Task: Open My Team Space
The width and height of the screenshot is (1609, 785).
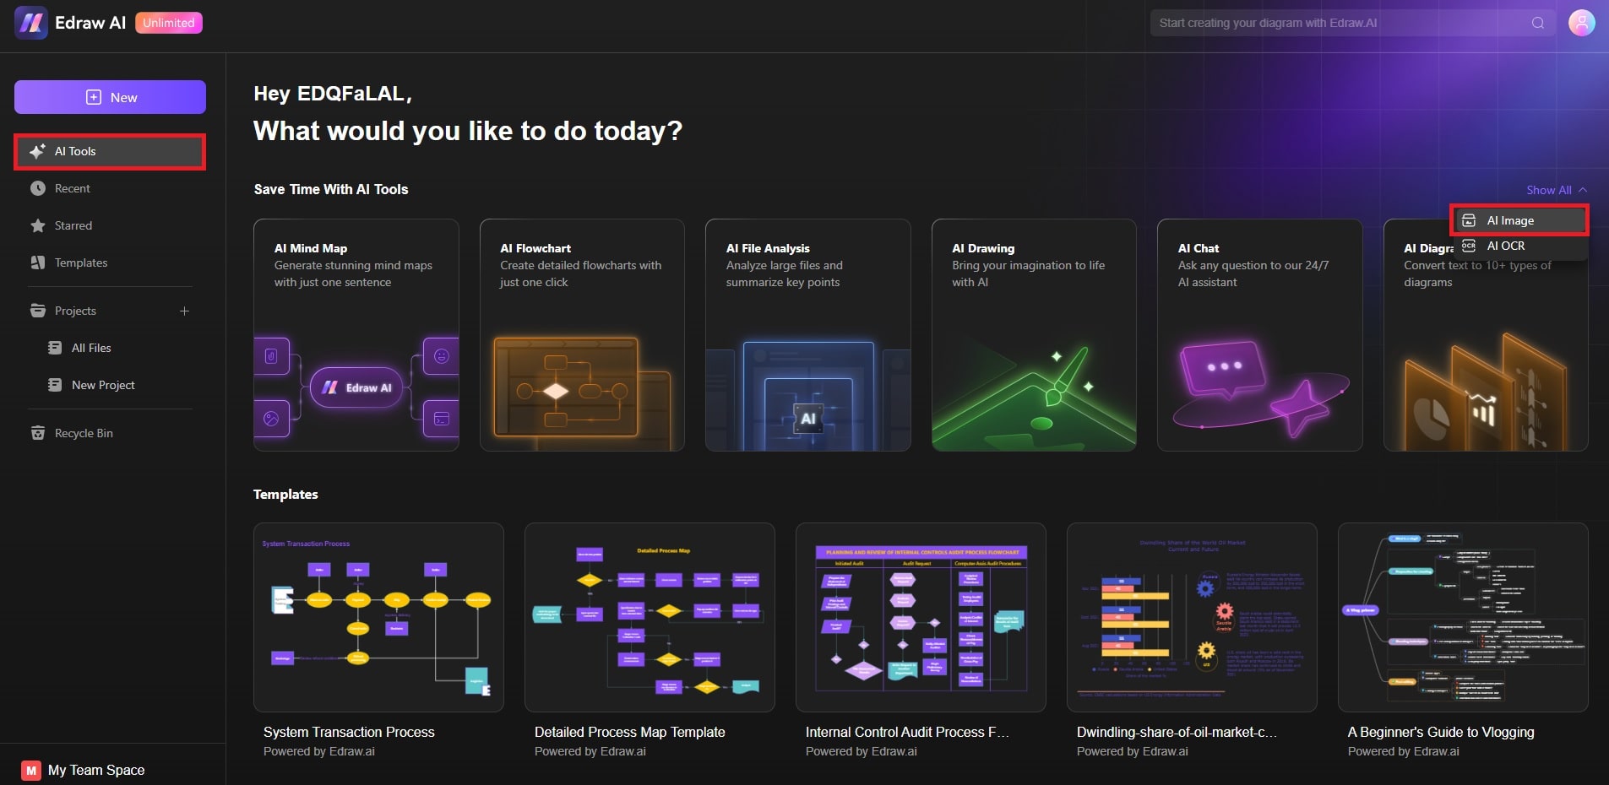Action: point(95,770)
